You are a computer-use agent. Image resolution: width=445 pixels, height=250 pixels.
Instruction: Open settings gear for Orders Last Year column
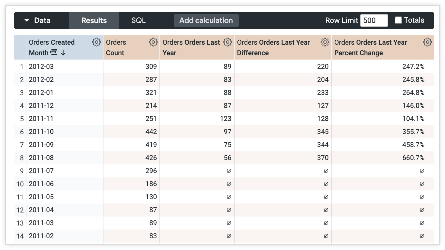[x=227, y=42]
